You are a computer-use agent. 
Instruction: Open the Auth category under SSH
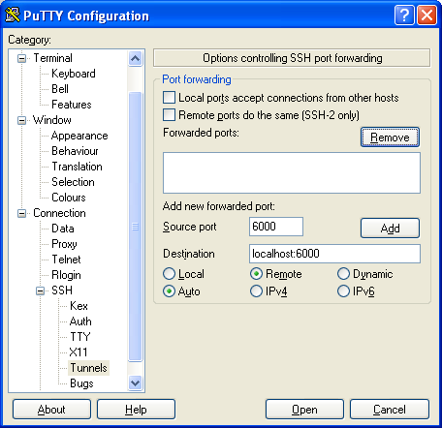(x=80, y=321)
